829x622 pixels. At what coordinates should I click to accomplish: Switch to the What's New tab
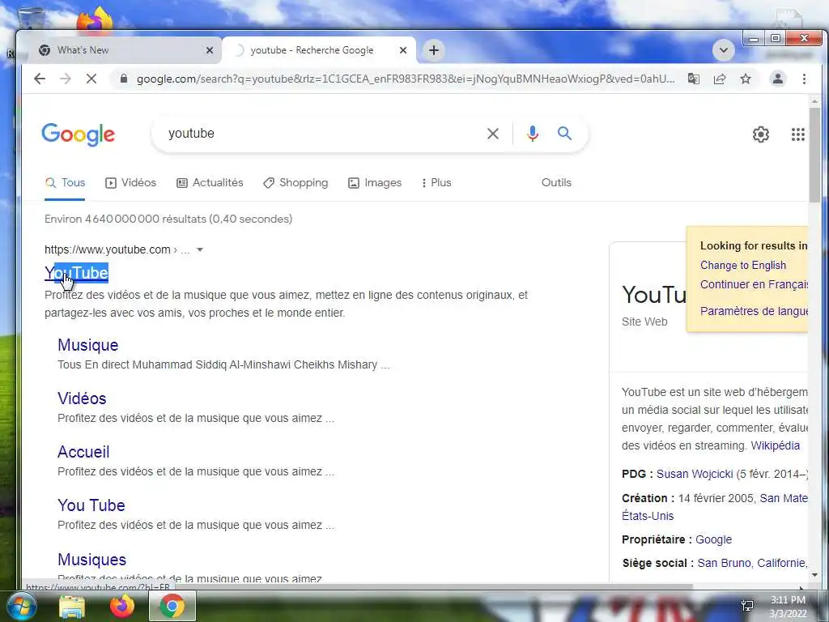[x=125, y=50]
